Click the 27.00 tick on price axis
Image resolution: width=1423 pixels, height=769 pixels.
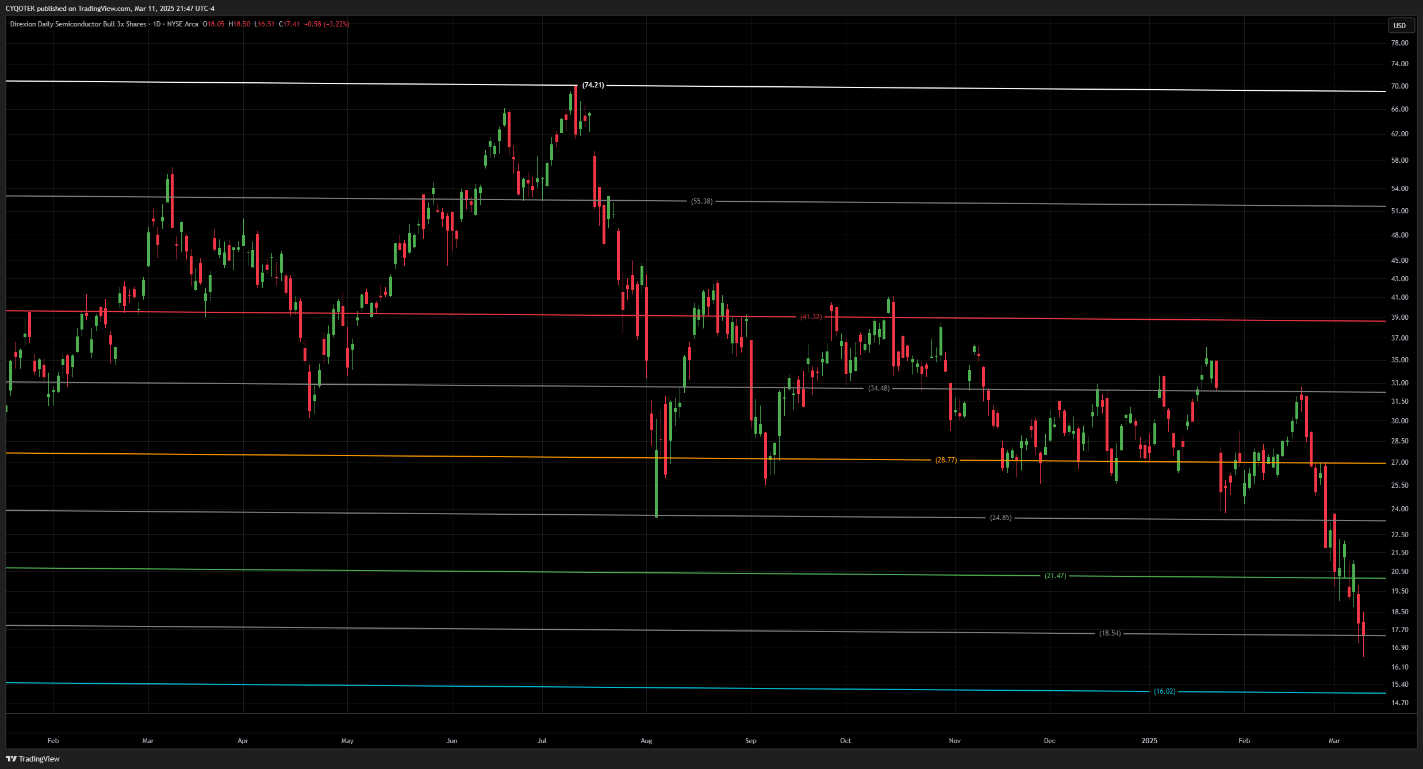click(1399, 462)
